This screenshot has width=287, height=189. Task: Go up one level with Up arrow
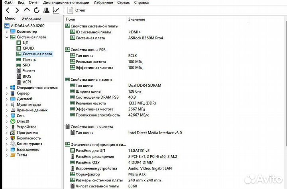[x=27, y=10]
